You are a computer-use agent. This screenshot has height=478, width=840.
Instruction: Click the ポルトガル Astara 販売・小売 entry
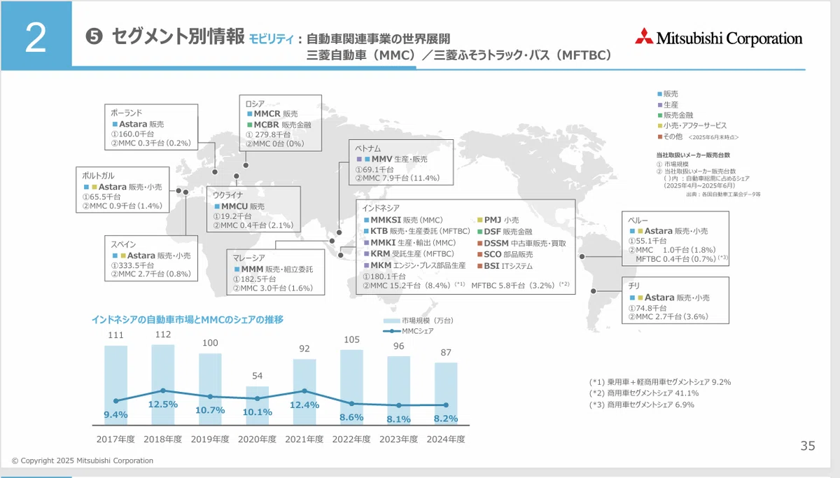pos(122,187)
